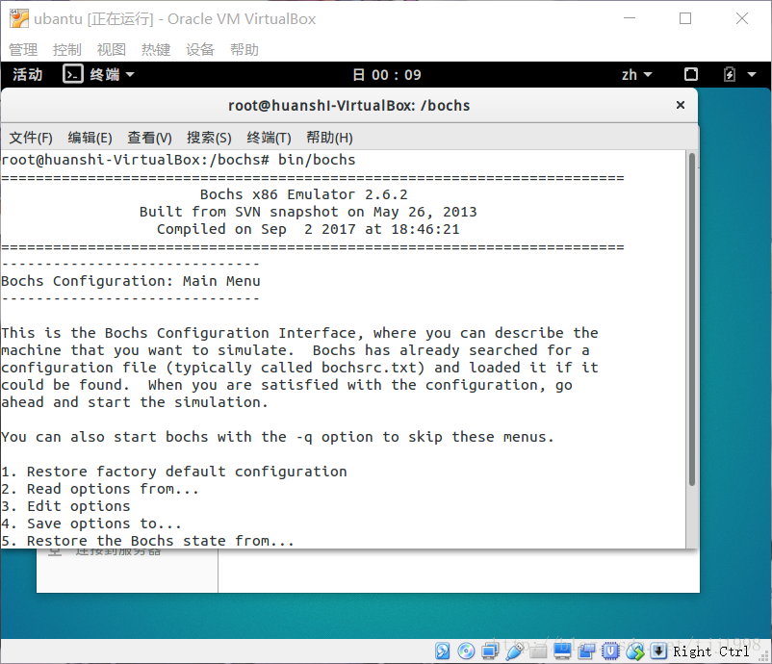Click the shared folders status icon
The height and width of the screenshot is (664, 772).
tap(538, 651)
